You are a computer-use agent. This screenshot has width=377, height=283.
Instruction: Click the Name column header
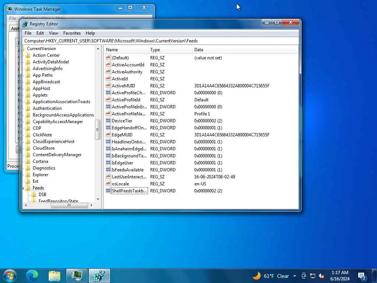pyautogui.click(x=126, y=50)
